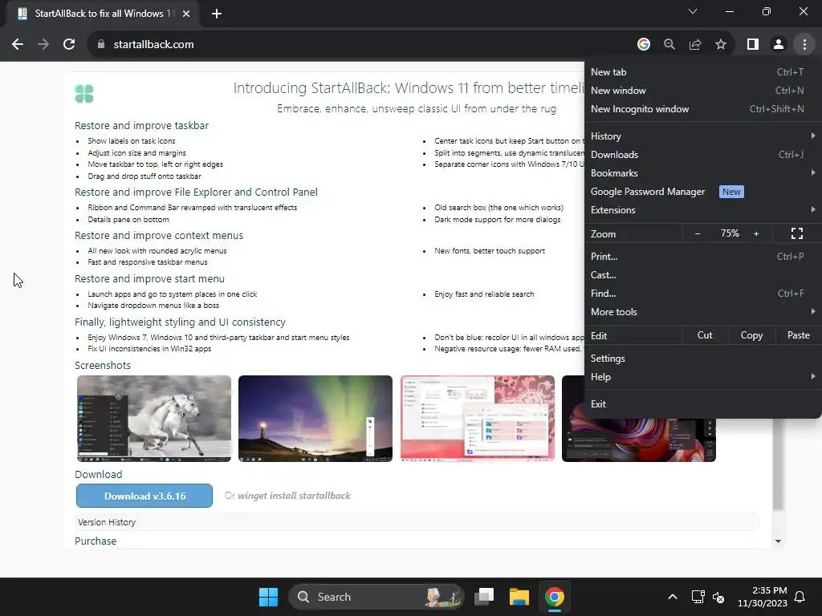Open a new tab with plus button
822x616 pixels.
217,14
